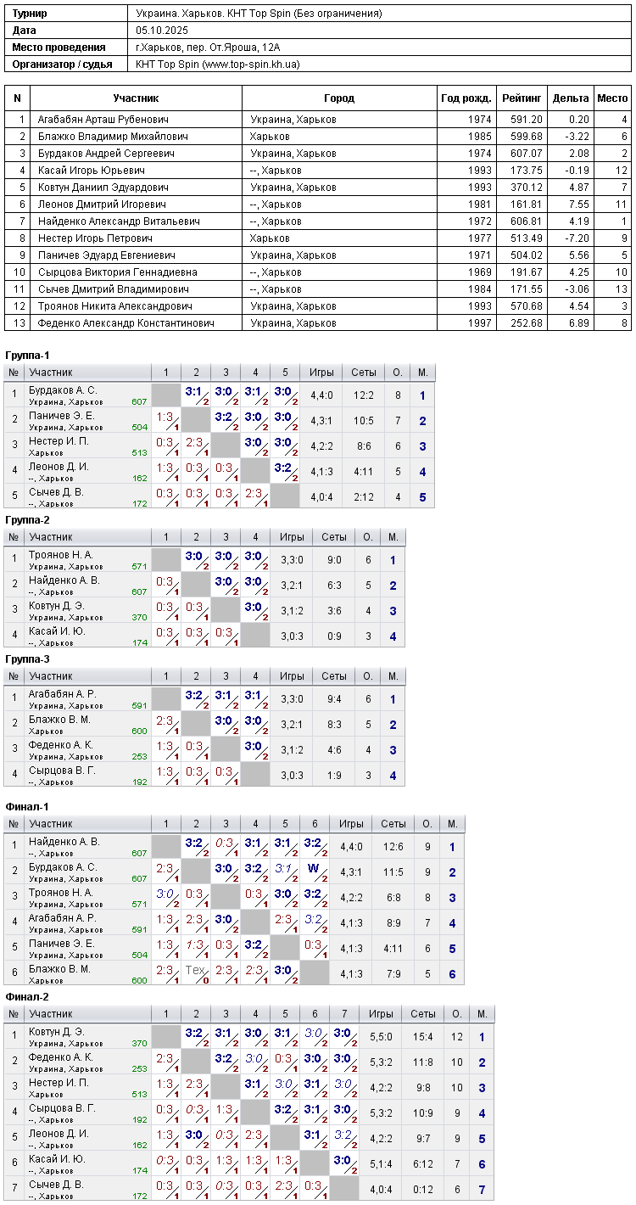
Task: Select Федченко А. К. row in Группа-3
Action: pyautogui.click(x=204, y=750)
